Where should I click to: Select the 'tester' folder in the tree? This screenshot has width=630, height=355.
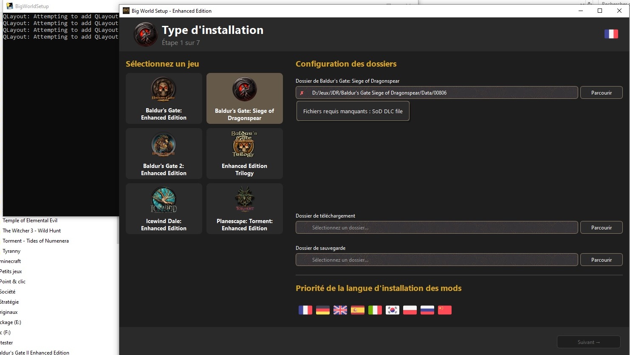[6, 343]
